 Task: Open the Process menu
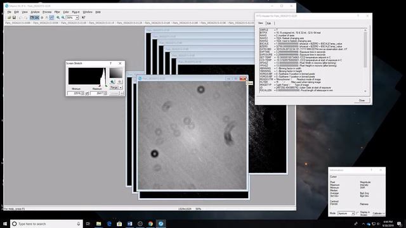click(47, 12)
